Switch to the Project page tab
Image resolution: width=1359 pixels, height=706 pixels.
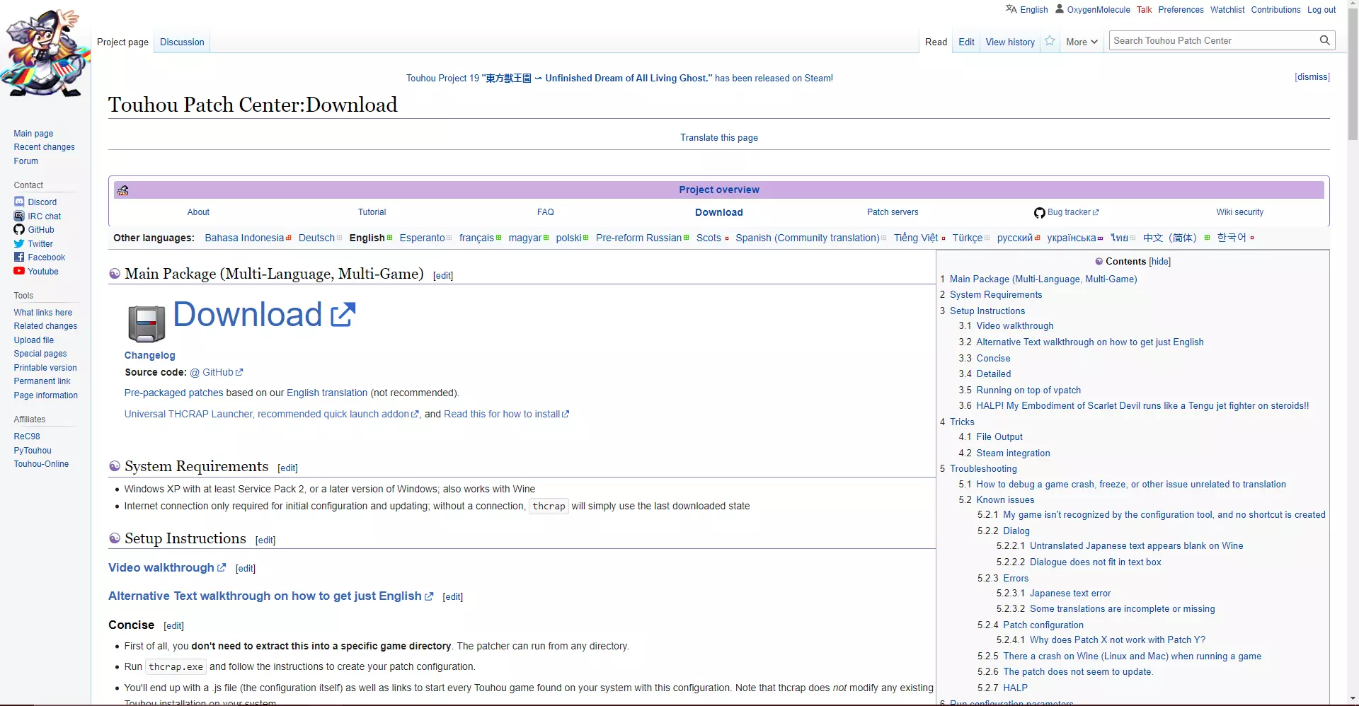click(122, 42)
